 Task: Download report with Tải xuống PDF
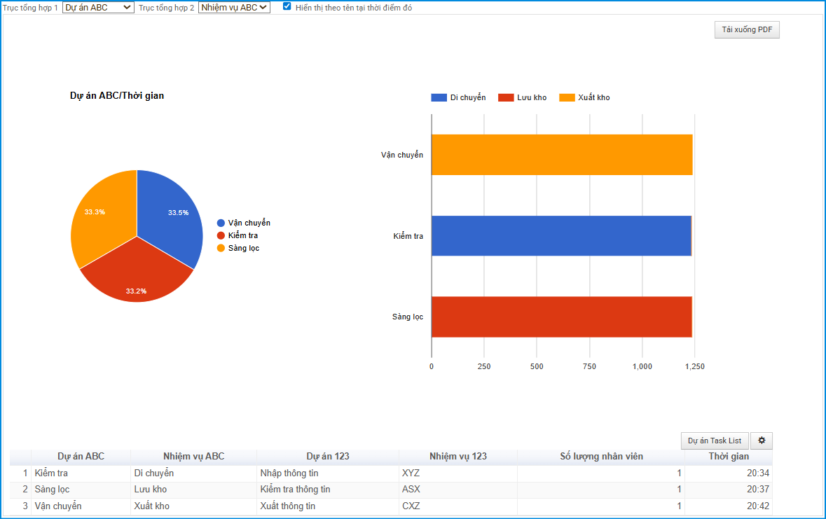(747, 30)
